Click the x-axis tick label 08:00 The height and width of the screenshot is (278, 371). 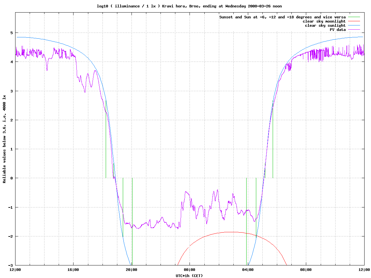(306, 270)
